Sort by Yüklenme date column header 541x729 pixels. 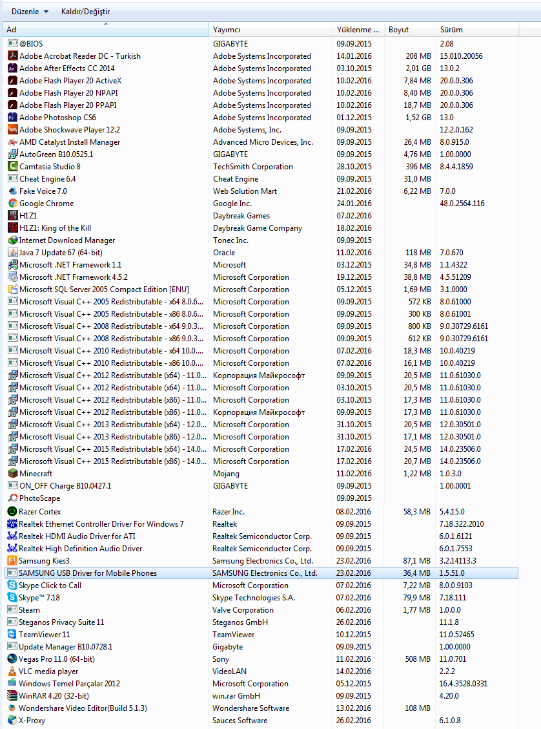tap(358, 29)
